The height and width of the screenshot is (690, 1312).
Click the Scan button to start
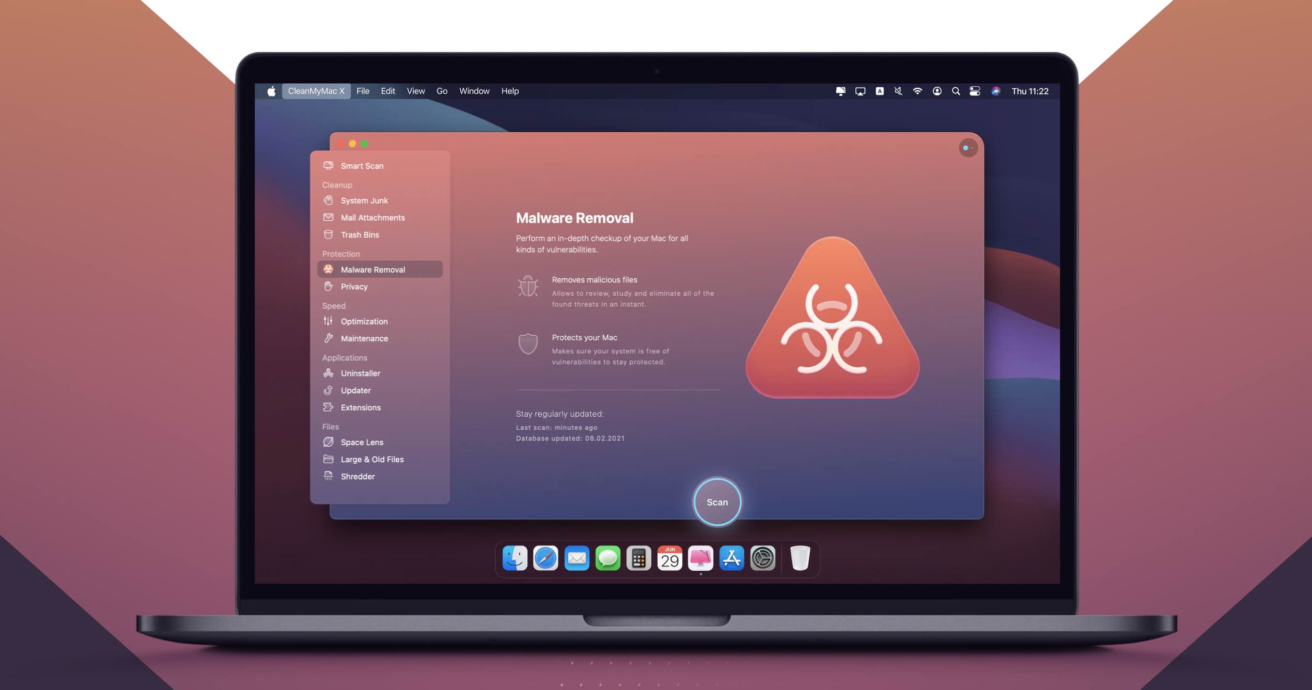pyautogui.click(x=717, y=501)
